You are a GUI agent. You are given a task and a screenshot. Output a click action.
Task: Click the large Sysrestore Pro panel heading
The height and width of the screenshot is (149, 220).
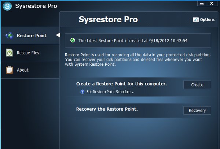(x=108, y=19)
